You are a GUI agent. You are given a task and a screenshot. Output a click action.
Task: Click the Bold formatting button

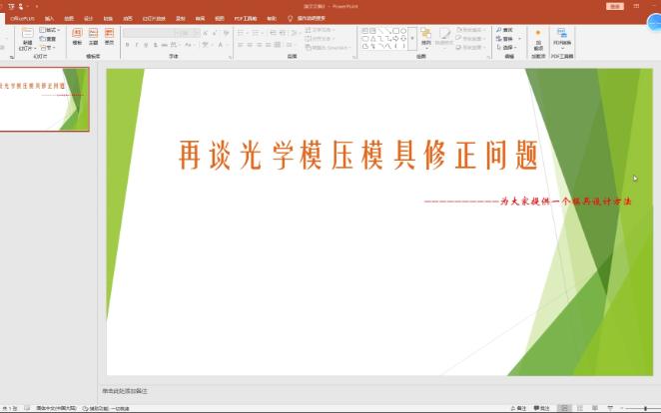tap(128, 45)
